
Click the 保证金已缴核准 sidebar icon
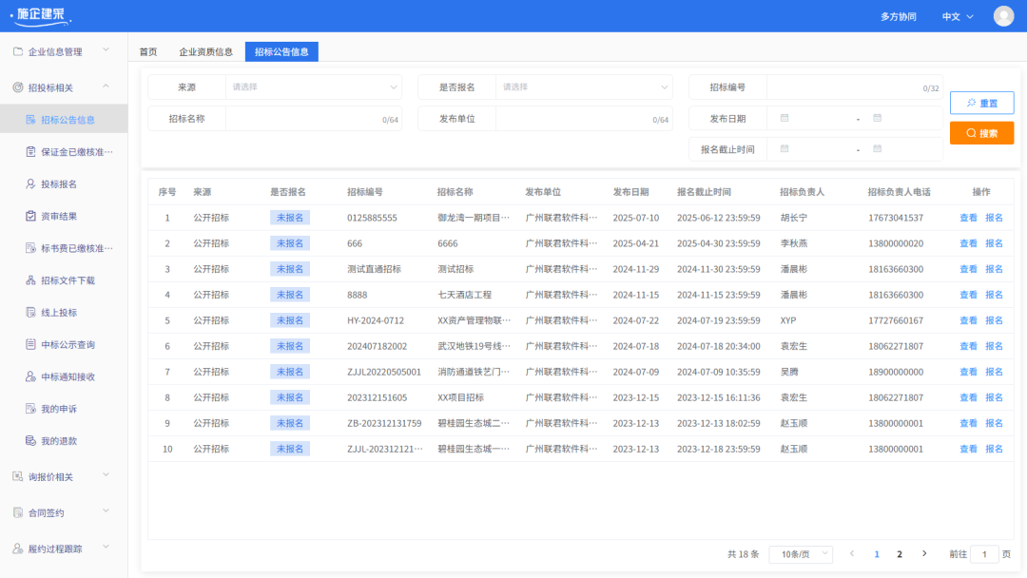coord(30,151)
